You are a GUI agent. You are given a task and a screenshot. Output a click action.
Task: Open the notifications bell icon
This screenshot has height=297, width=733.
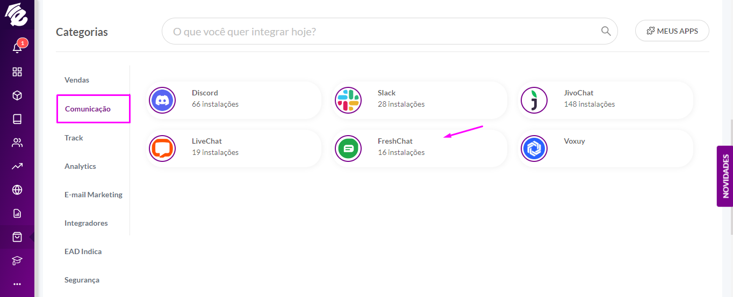click(x=17, y=48)
